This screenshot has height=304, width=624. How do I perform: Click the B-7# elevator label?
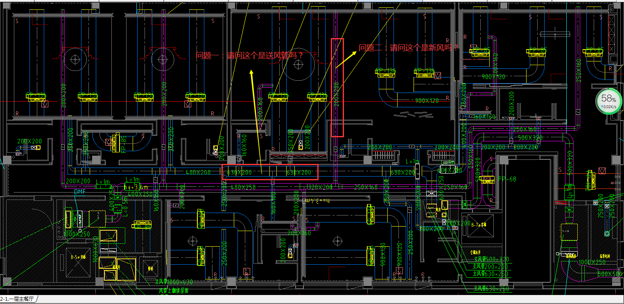(x=478, y=225)
